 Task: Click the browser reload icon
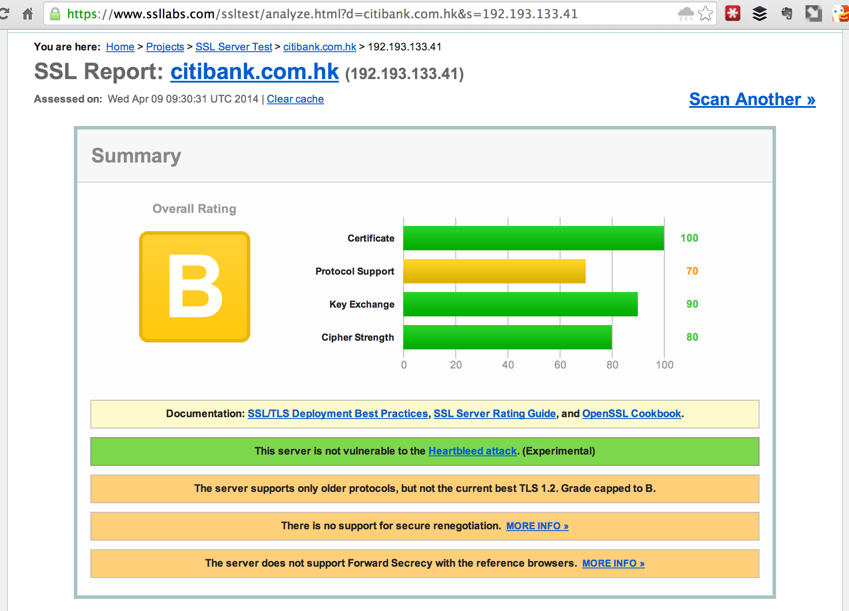click(x=4, y=14)
